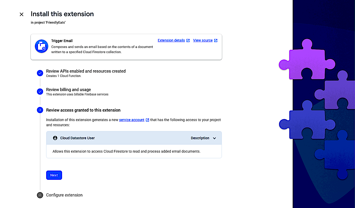
Task: Click the Next button
Action: point(54,175)
